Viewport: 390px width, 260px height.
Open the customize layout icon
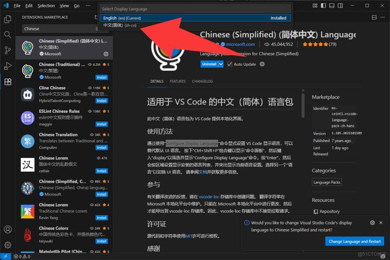tap(315, 6)
